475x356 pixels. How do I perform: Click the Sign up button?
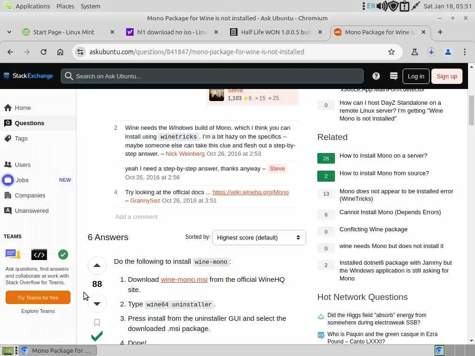[447, 76]
